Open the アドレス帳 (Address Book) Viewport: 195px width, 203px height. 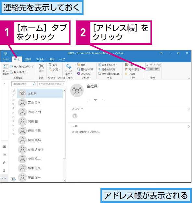coord(152,69)
